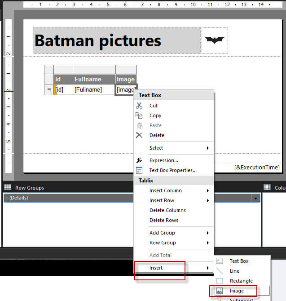
Task: Select Image in Insert submenu
Action: [x=242, y=291]
